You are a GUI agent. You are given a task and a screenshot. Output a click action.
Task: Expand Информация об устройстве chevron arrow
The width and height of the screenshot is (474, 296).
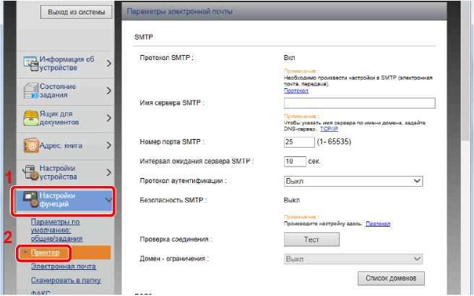(x=108, y=64)
